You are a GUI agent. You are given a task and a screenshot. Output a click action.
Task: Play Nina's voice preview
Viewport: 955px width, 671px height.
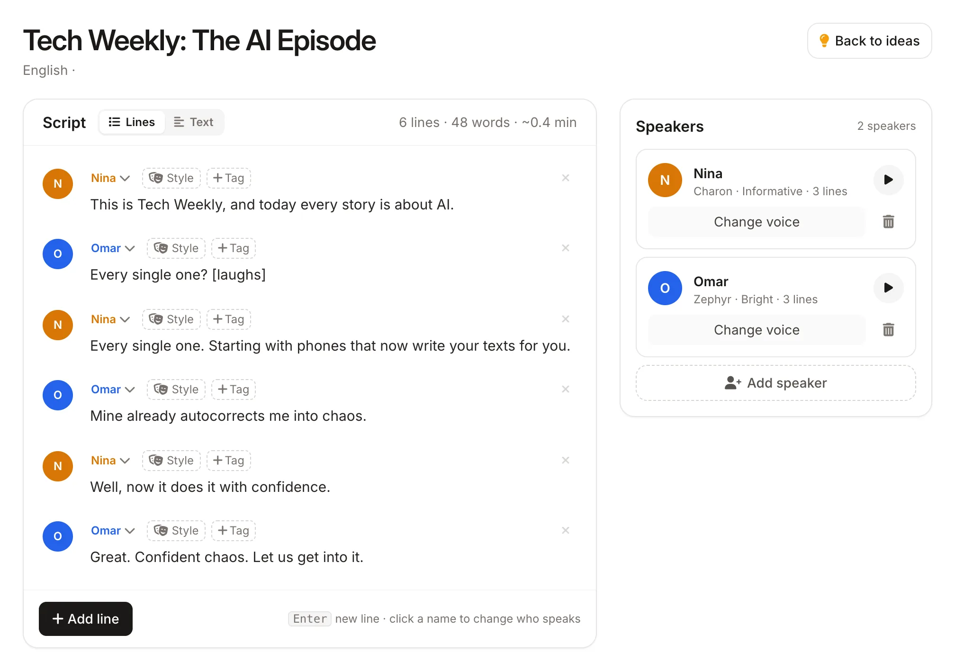888,180
